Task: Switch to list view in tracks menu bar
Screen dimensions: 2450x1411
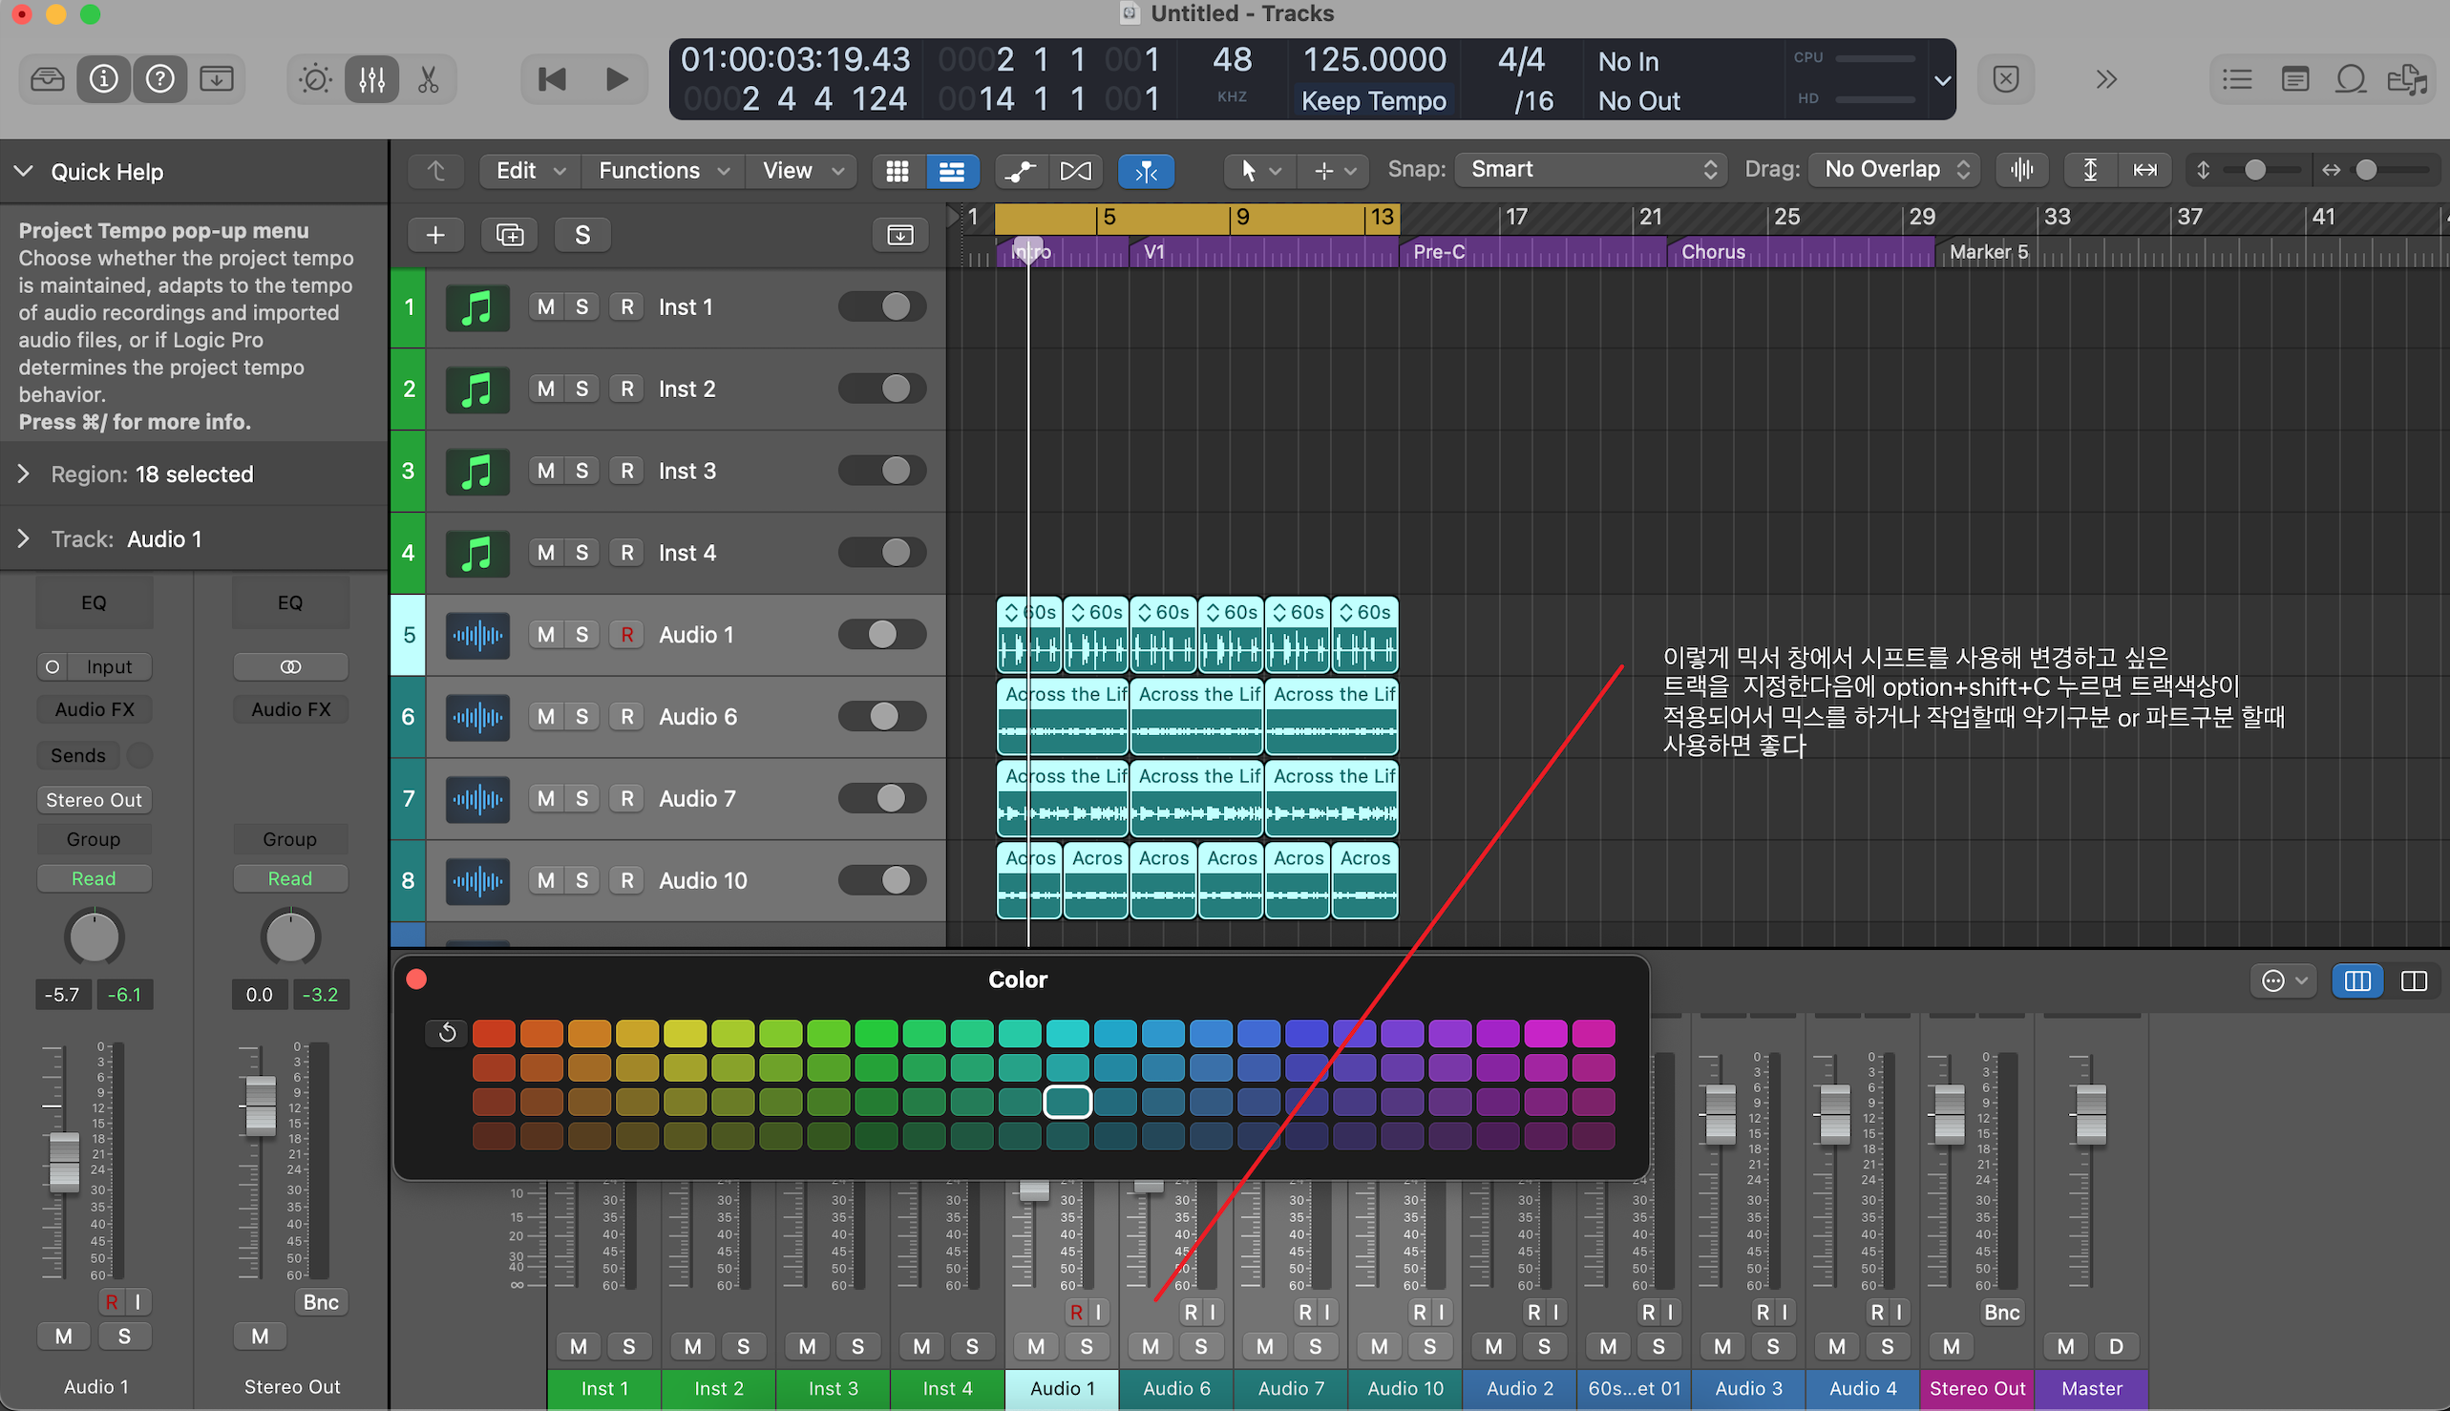Action: tap(952, 171)
